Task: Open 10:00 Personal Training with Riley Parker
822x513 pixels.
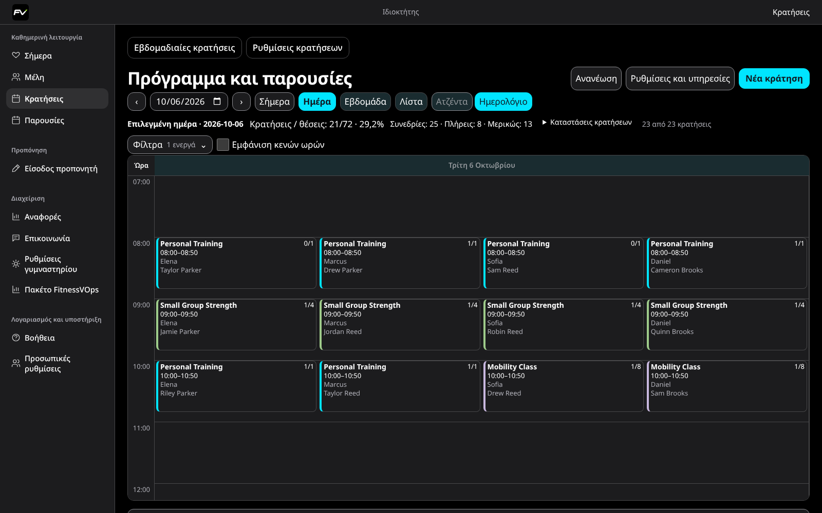Action: 236,386
